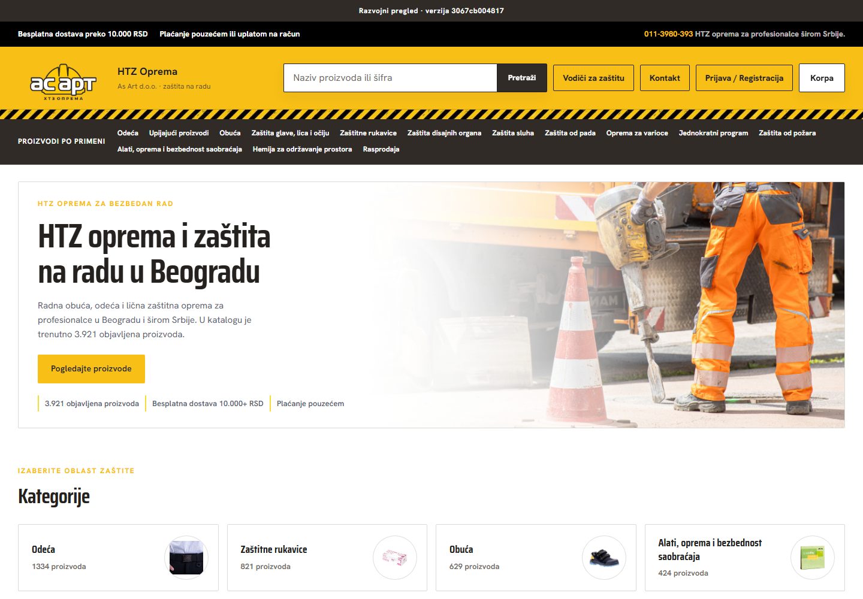This screenshot has height=599, width=863.
Task: Click the Razvojni pregled version banner text
Action: pos(431,11)
